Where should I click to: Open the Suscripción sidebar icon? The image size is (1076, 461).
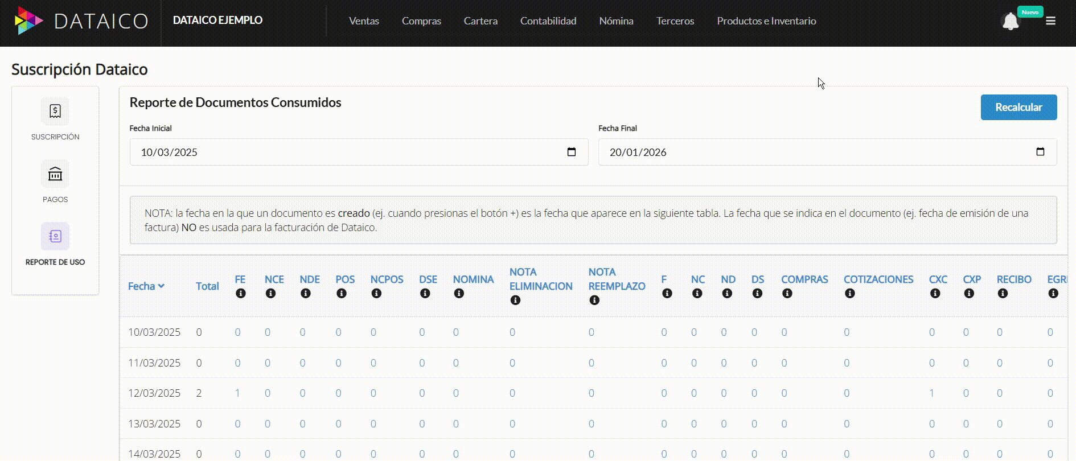click(x=55, y=111)
